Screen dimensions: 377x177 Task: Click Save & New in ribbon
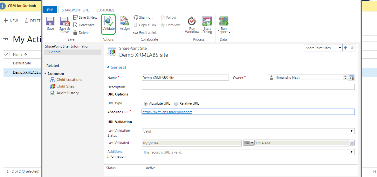[x=85, y=17]
